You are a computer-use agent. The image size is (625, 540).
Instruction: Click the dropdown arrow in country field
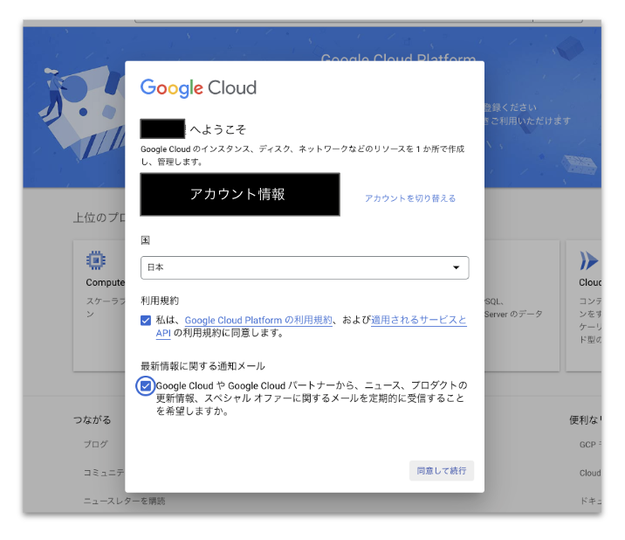[x=456, y=267]
